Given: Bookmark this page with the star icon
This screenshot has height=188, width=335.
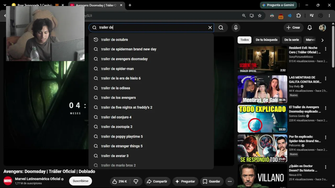Looking at the screenshot, I should (x=260, y=16).
